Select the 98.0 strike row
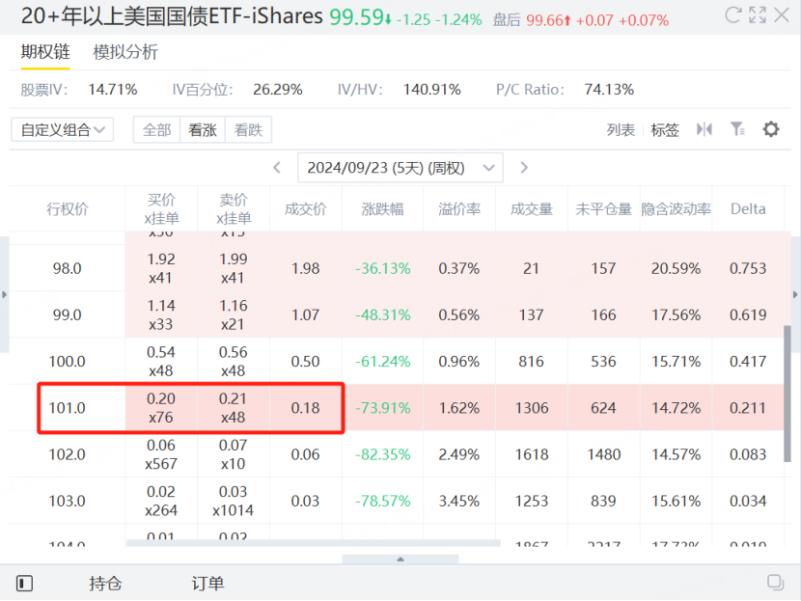801x601 pixels. click(397, 268)
